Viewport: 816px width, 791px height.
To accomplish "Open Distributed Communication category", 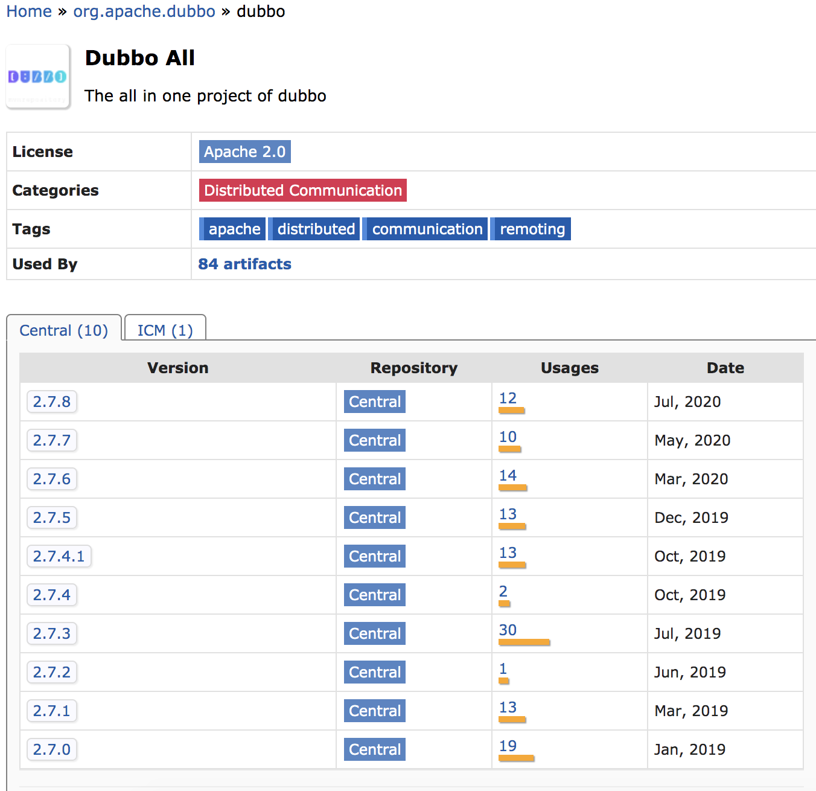I will [x=303, y=190].
